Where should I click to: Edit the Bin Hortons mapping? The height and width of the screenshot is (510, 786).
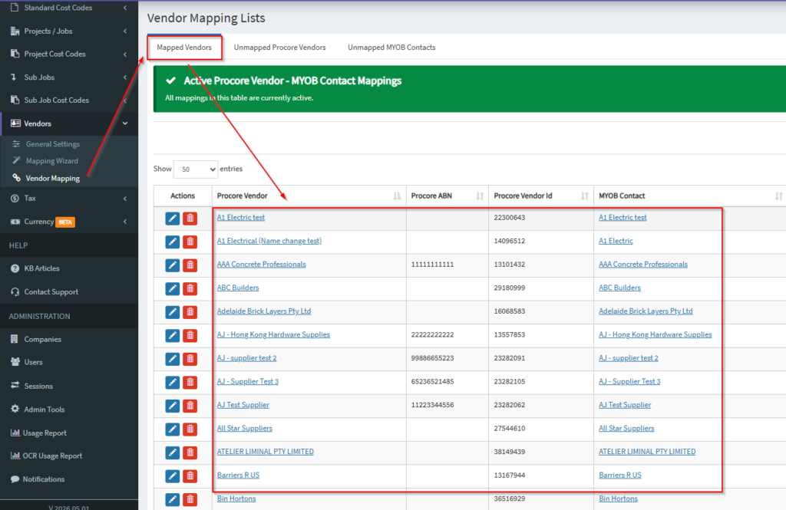173,499
